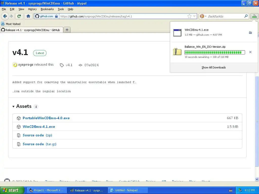Click the Assets count badge 4
This screenshot has width=259, height=194.
tap(36, 107)
